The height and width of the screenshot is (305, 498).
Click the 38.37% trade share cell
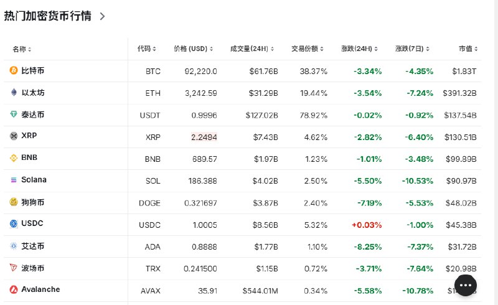pyautogui.click(x=314, y=72)
